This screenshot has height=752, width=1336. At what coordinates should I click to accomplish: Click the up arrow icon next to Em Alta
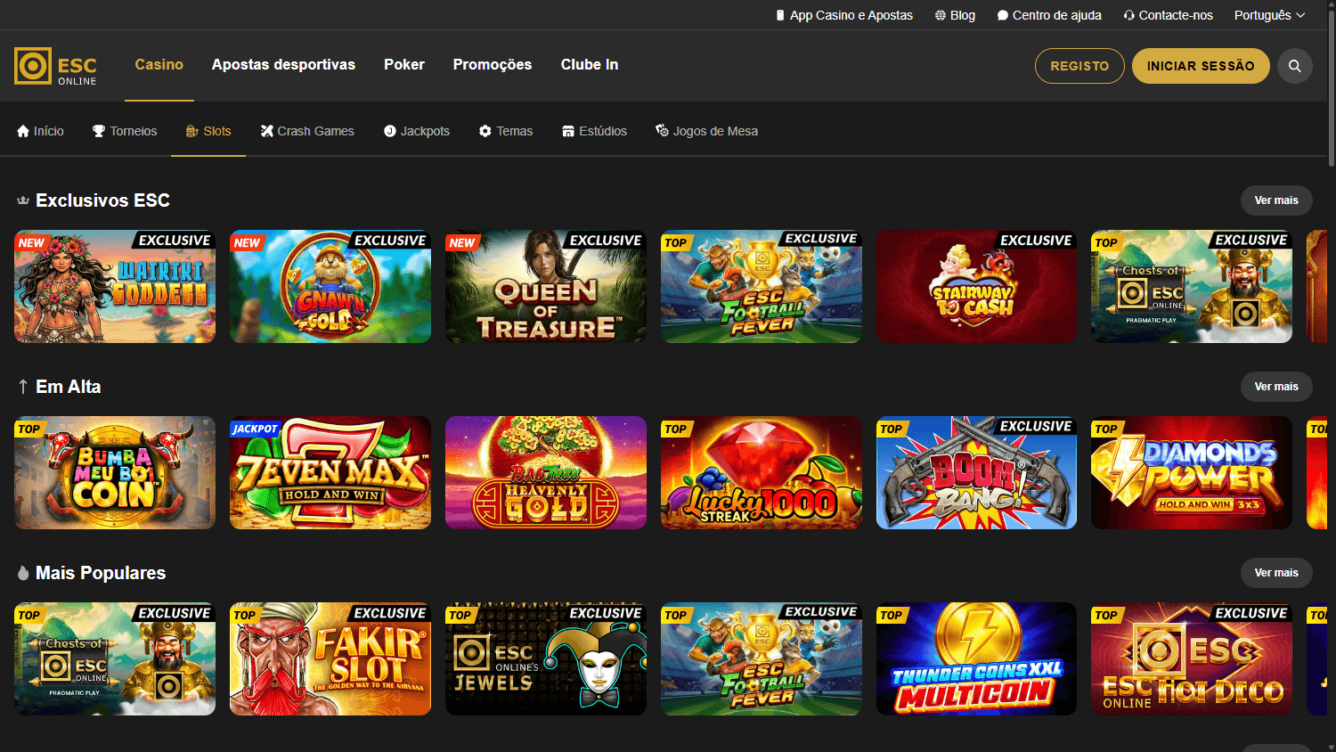pos(23,387)
